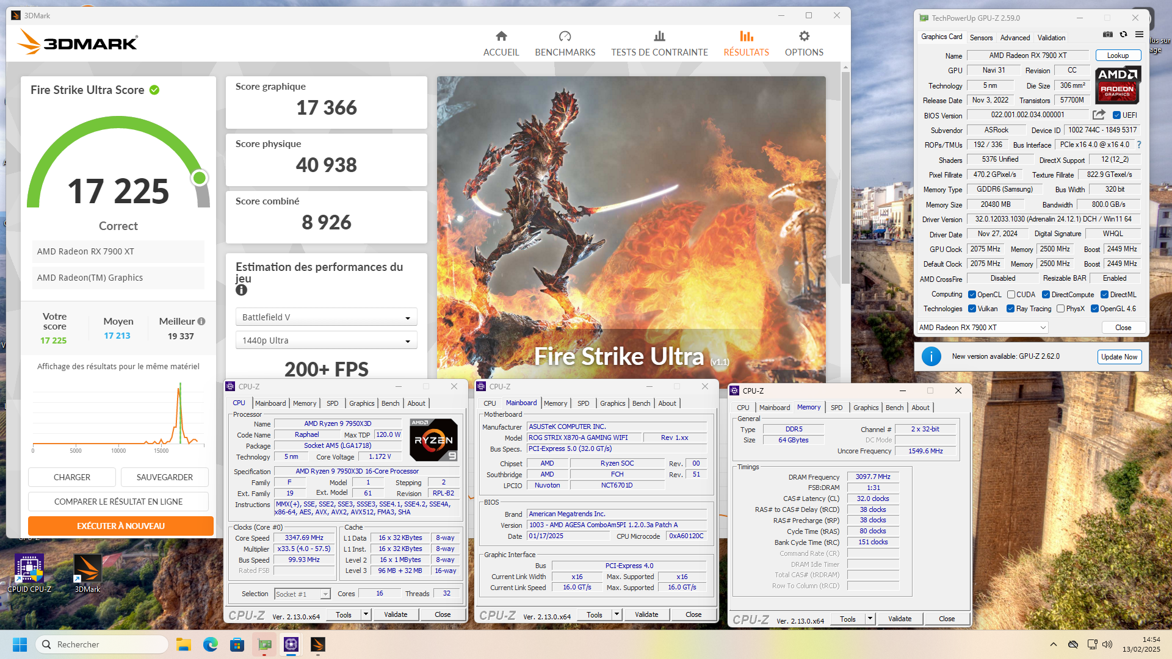
Task: Click the Rechercher taskbar search box
Action: 103,644
